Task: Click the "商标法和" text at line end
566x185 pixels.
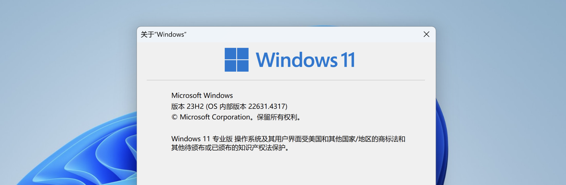Action: tap(392, 139)
